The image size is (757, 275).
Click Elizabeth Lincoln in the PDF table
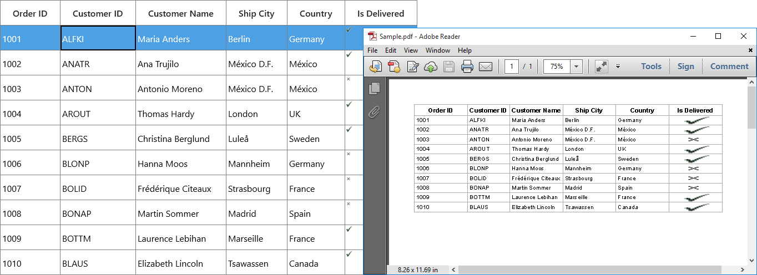(533, 207)
